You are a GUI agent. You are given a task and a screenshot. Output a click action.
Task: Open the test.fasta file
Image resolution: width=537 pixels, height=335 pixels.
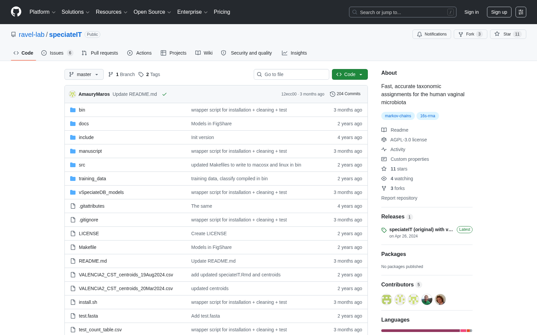tap(88, 316)
